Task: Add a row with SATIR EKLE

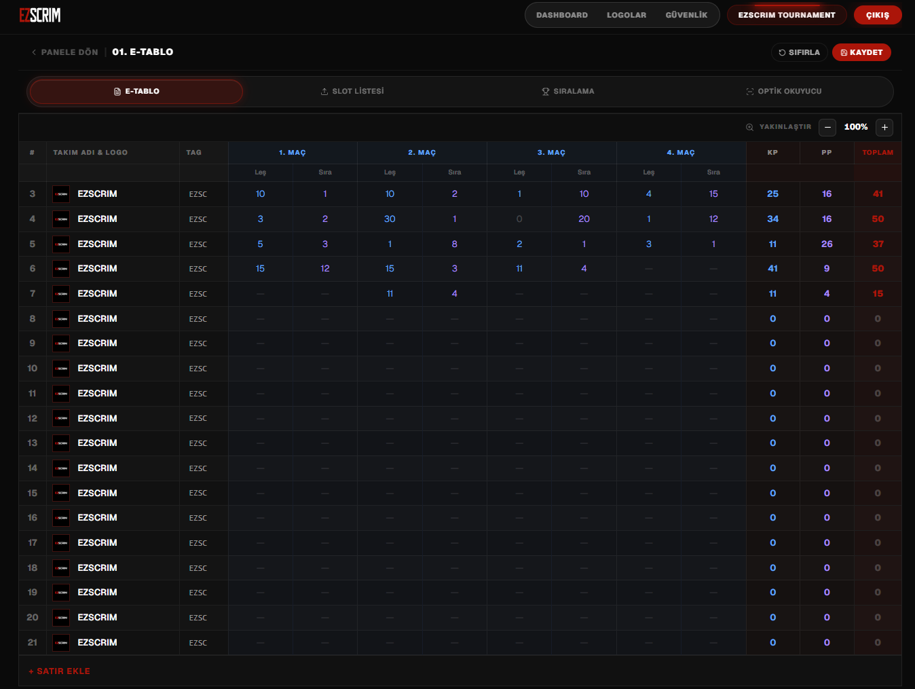Action: [x=60, y=671]
